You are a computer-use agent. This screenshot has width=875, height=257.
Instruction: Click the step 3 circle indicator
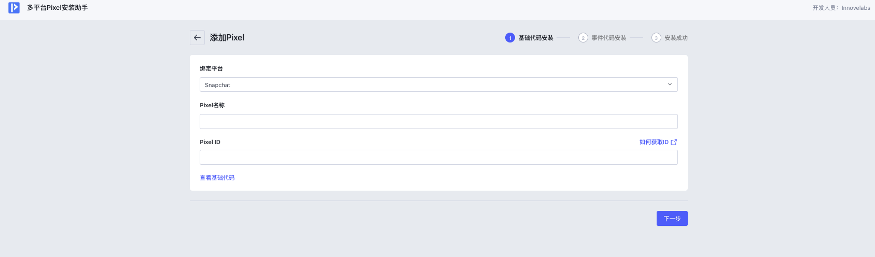coord(656,38)
